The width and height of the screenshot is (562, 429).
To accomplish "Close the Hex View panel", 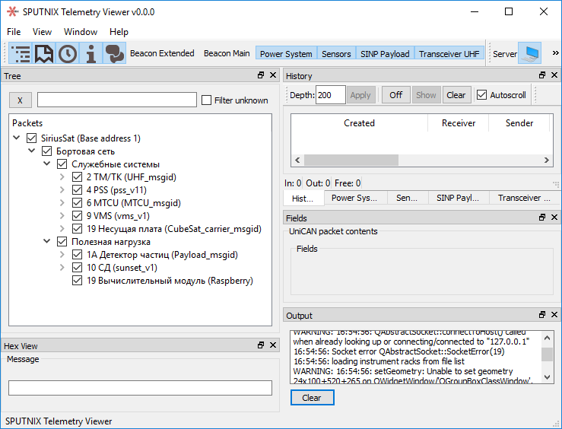I will (x=273, y=345).
